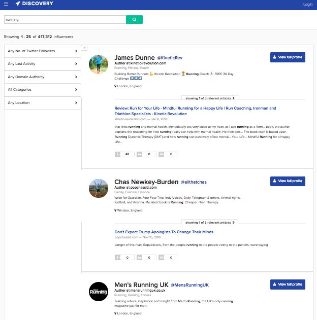The height and width of the screenshot is (320, 317).
Task: Open the hamburger menu icon
Action: point(6,4)
